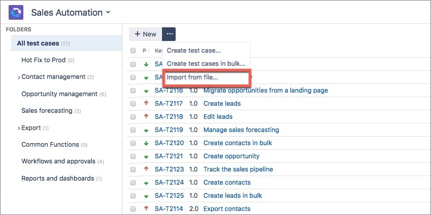Click the red priority arrow beside SA-T2123
The width and height of the screenshot is (431, 215).
(146, 169)
